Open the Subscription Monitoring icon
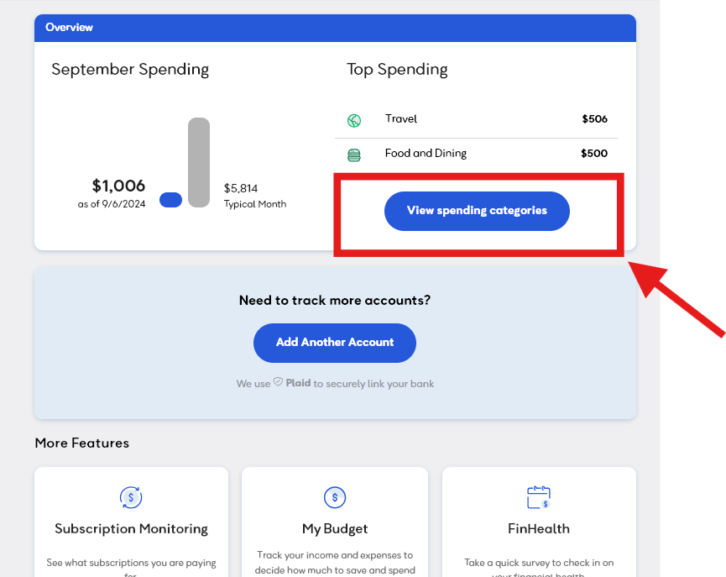 [131, 497]
